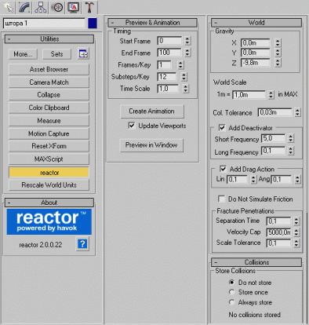Image resolution: width=309 pixels, height=325 pixels.
Task: Collapse the Utilities rollout
Action: coord(49,39)
